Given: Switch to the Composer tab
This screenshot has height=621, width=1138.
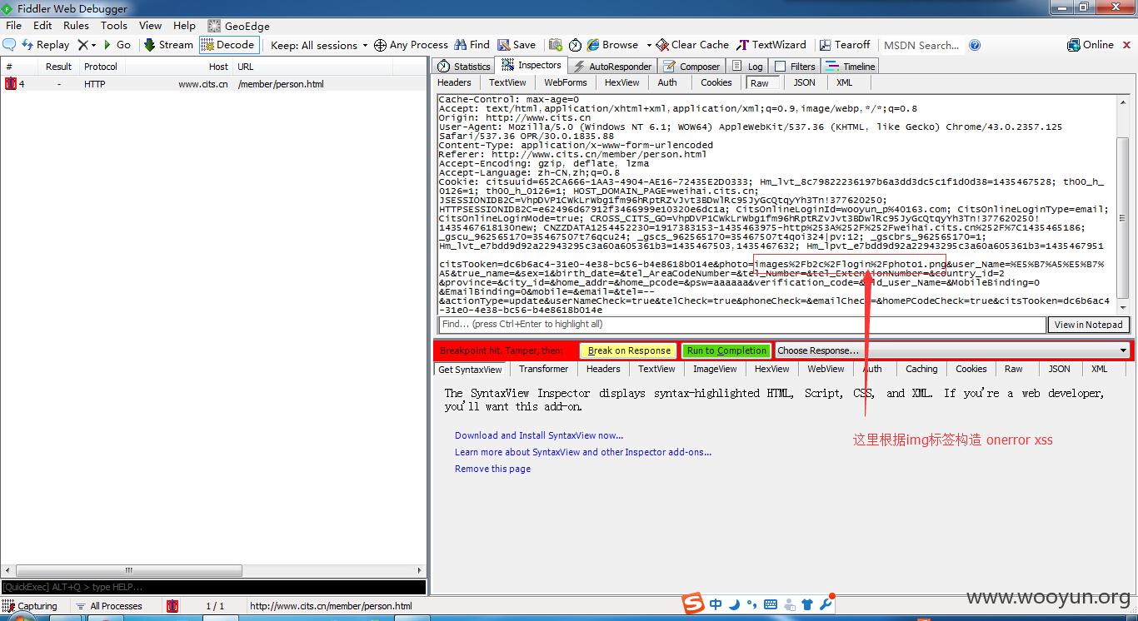Looking at the screenshot, I should [x=691, y=66].
